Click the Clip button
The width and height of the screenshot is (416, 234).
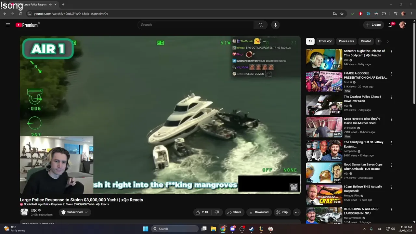coord(282,212)
